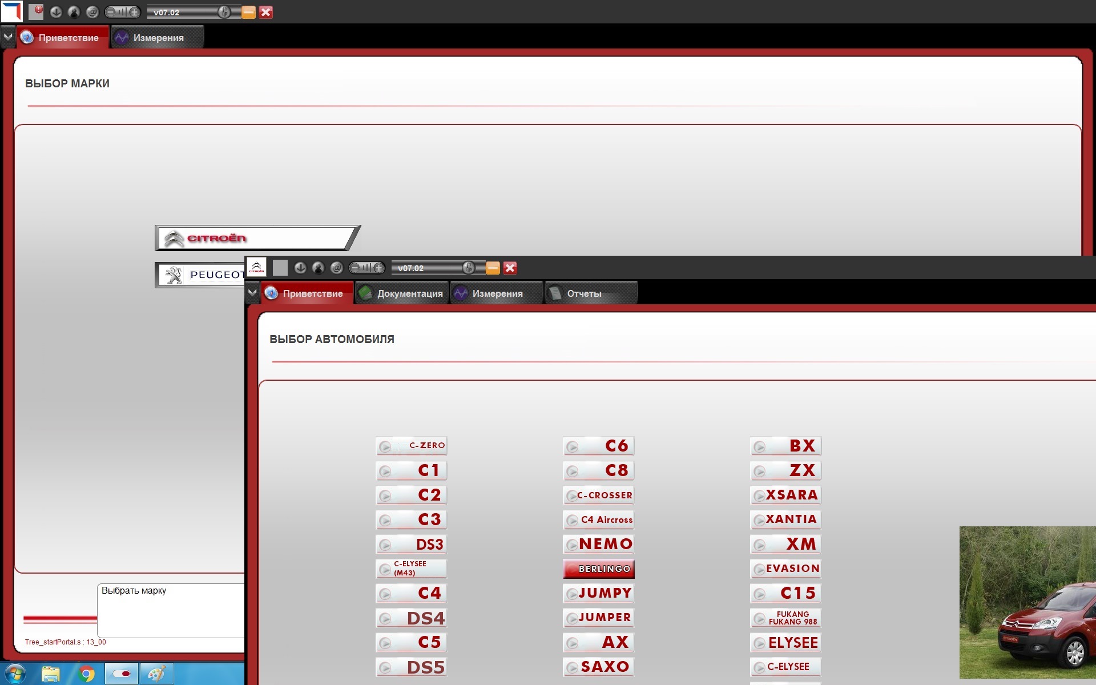Select the C4 model button
Image resolution: width=1096 pixels, height=685 pixels.
[x=411, y=593]
